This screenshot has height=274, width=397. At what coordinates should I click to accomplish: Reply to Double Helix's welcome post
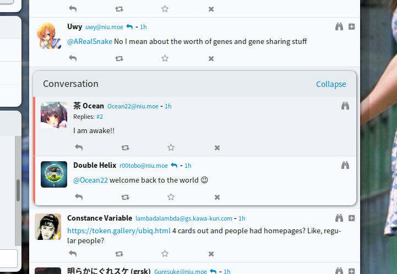(x=79, y=197)
